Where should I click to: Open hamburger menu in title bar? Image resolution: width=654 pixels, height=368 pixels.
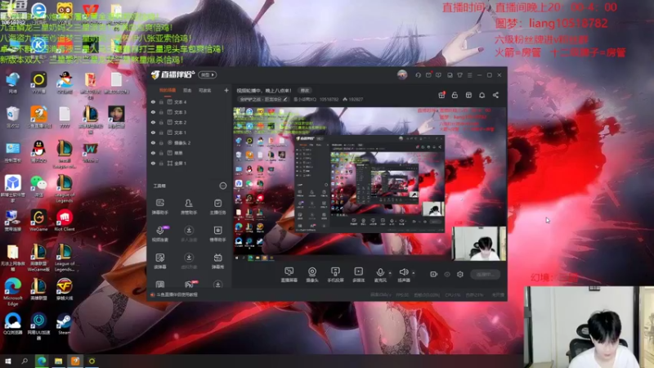[469, 75]
